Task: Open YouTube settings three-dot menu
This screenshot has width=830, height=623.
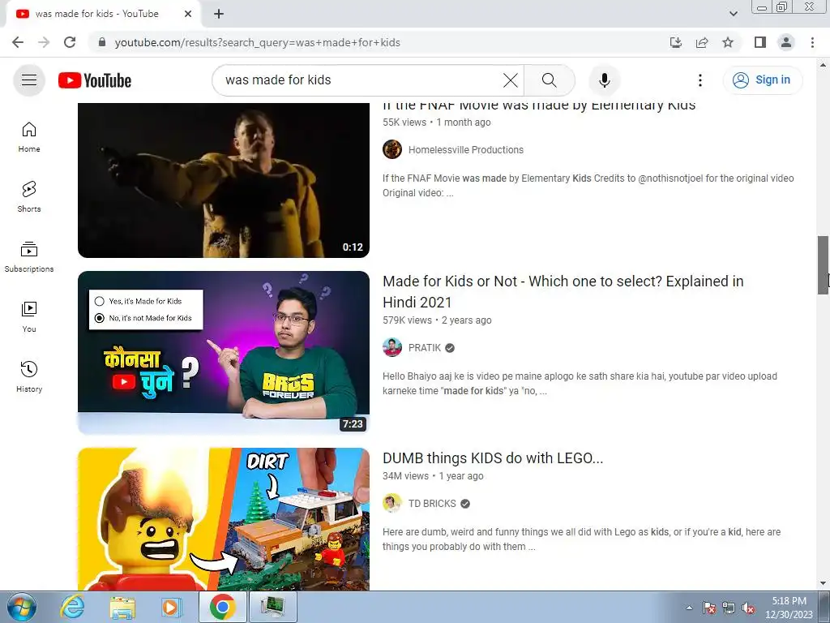Action: click(700, 80)
